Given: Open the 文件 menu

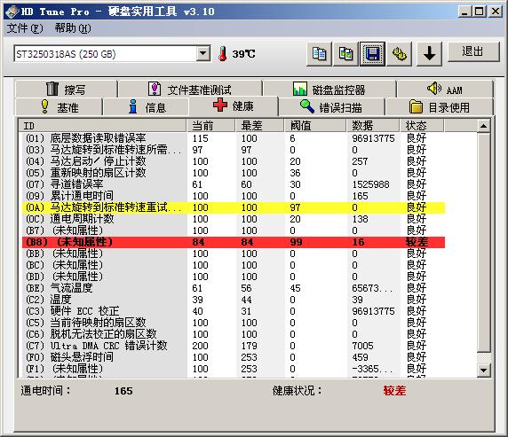Looking at the screenshot, I should [25, 28].
